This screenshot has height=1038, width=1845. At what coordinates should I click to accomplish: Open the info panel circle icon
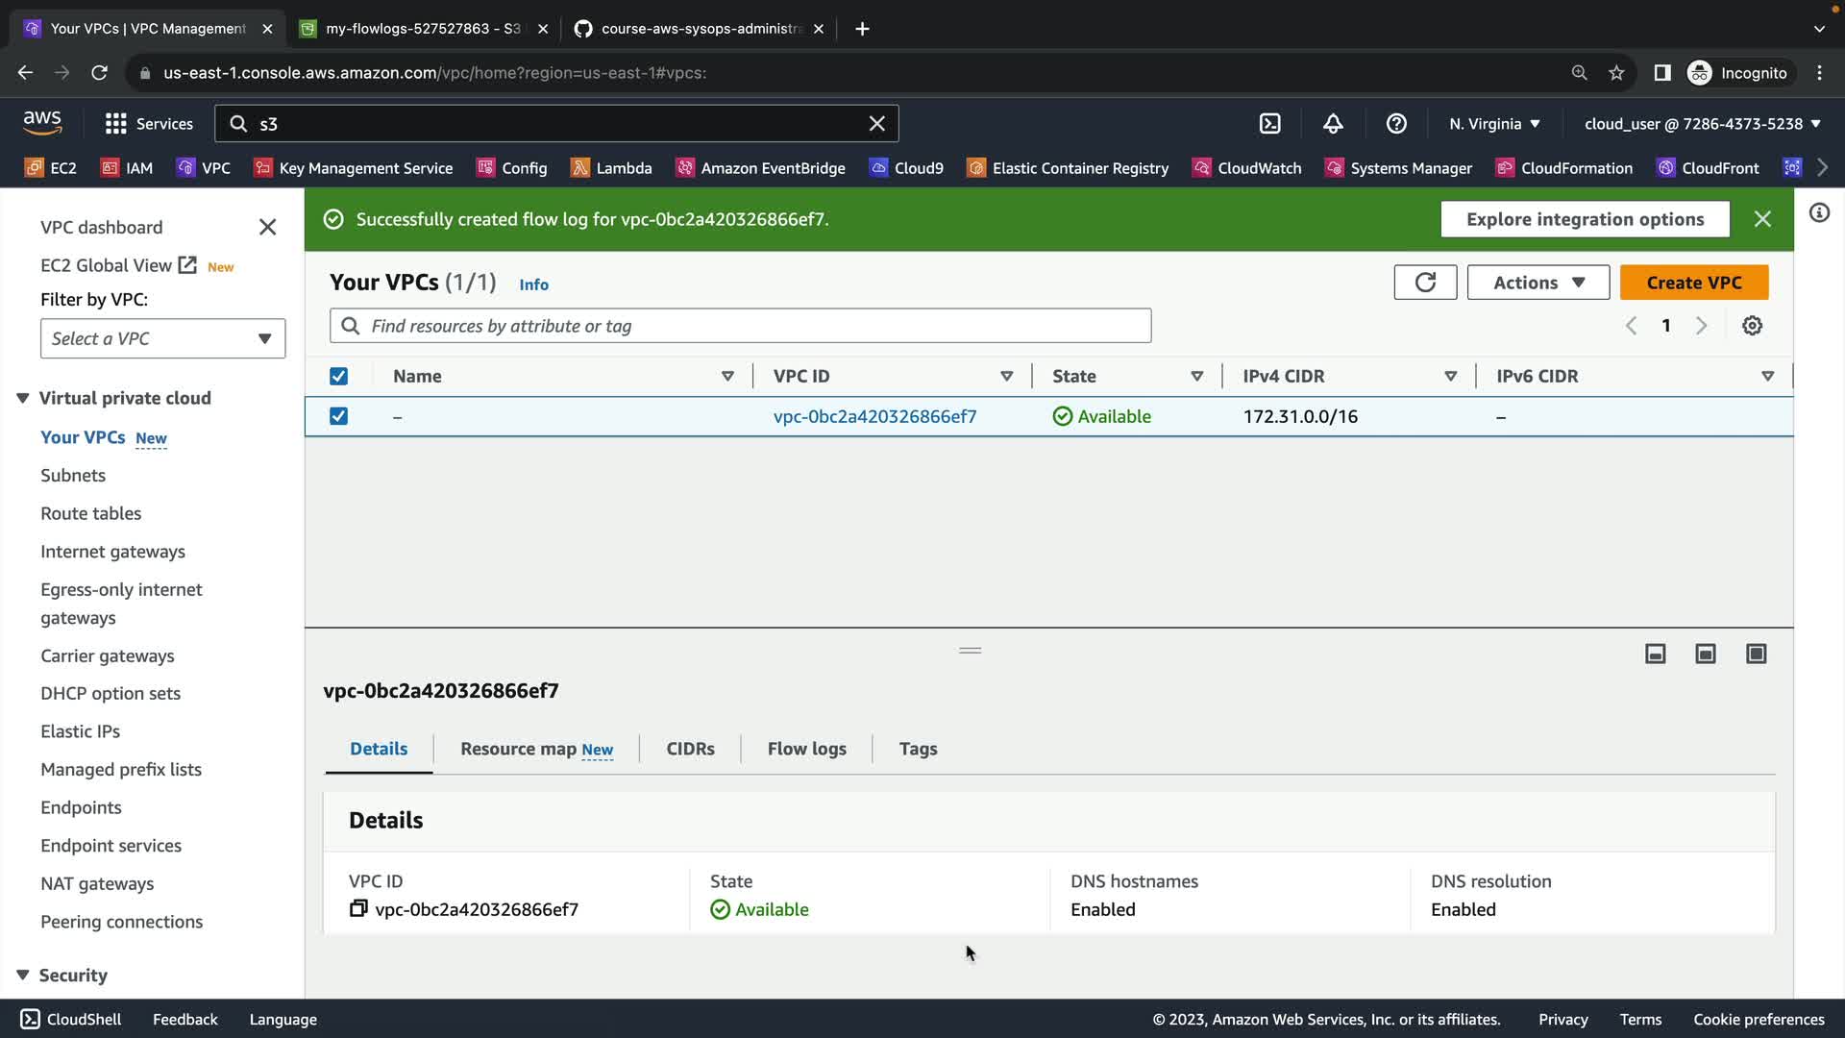[1819, 212]
